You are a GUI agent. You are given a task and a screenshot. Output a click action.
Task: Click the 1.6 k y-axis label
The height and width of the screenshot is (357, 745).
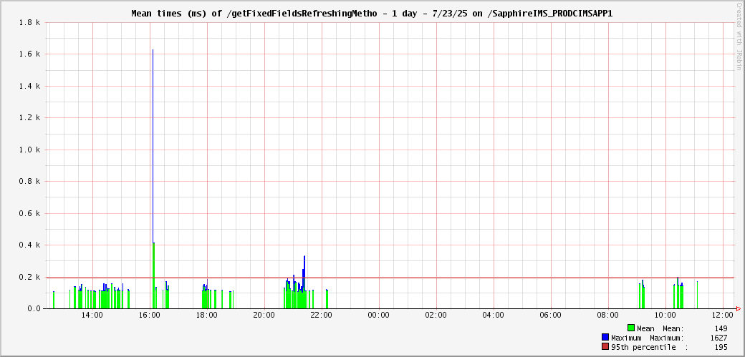coord(29,54)
